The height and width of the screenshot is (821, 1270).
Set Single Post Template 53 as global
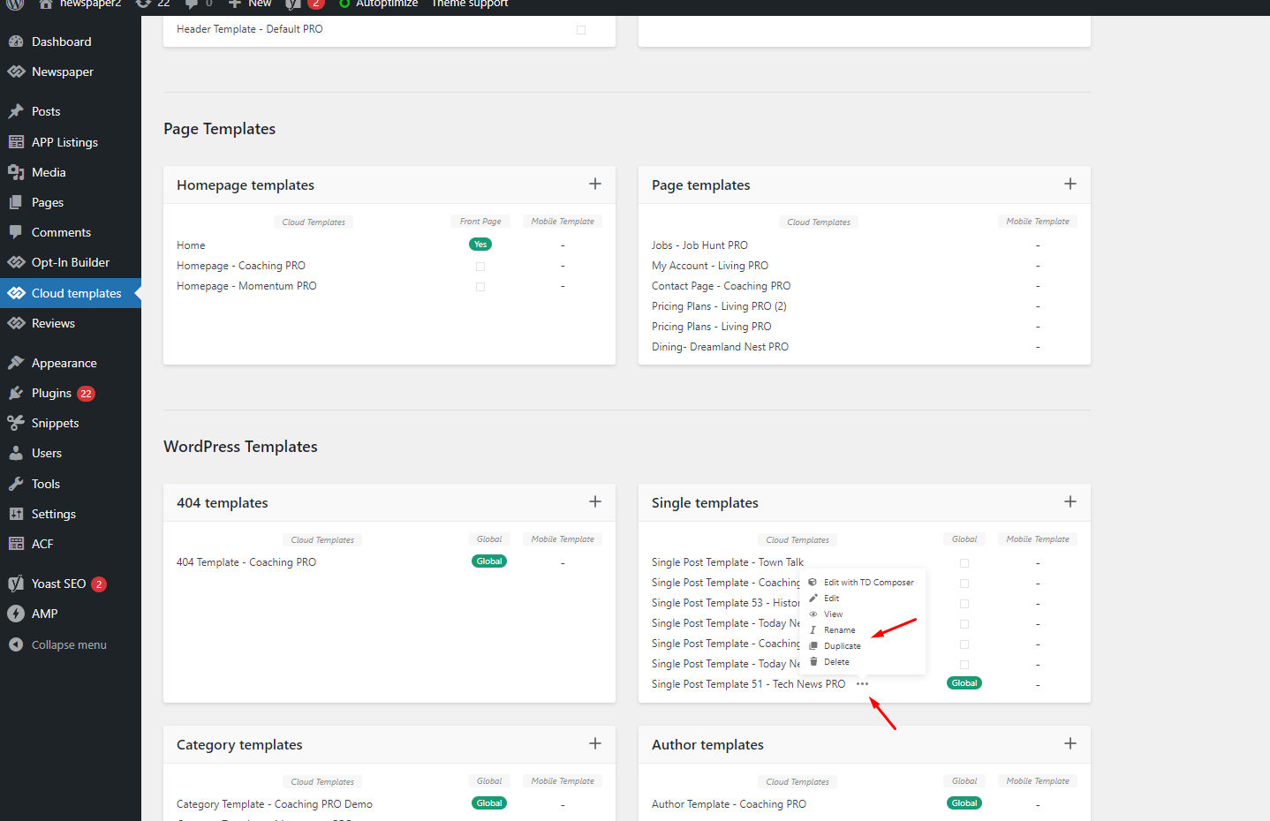click(x=964, y=604)
